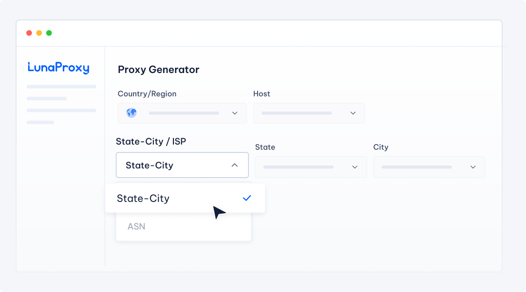526x292 pixels.
Task: Click the red close window dot
Action: click(29, 33)
